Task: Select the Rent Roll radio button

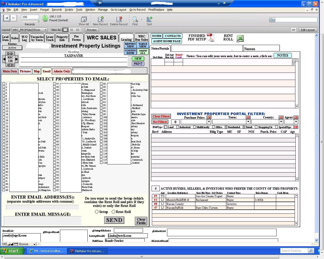Action: (x=113, y=212)
